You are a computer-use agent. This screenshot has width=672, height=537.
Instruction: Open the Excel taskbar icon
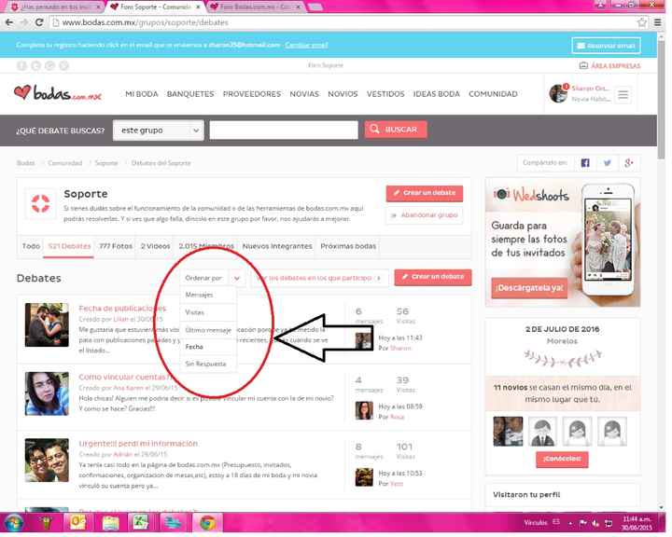140,523
